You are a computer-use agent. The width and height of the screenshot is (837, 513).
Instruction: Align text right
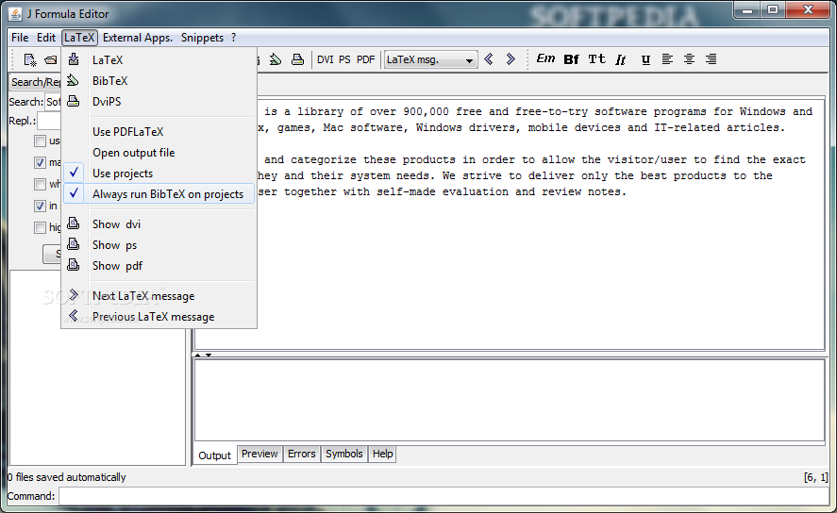pyautogui.click(x=711, y=59)
